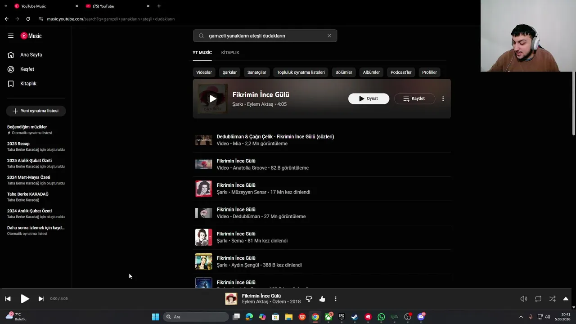Go back in browser
The image size is (576, 324).
[x=6, y=19]
